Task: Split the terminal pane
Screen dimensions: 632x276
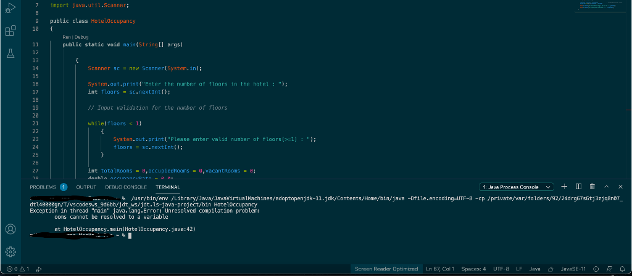Action: point(578,187)
